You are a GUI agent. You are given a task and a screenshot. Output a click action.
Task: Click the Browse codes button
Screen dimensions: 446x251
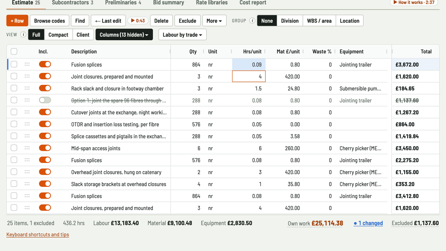point(50,21)
